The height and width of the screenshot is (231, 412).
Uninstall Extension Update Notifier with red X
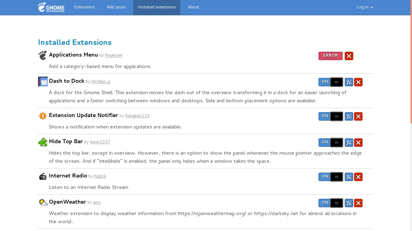tap(358, 116)
